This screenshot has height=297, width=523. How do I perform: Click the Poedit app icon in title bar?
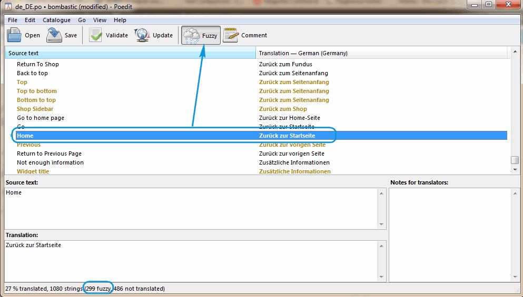pyautogui.click(x=8, y=5)
